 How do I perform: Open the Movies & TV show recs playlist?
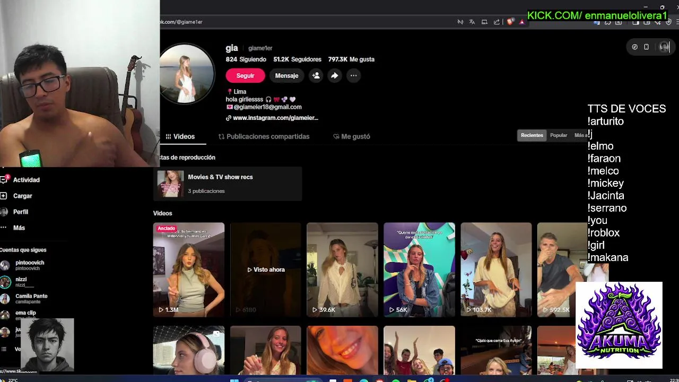click(228, 184)
